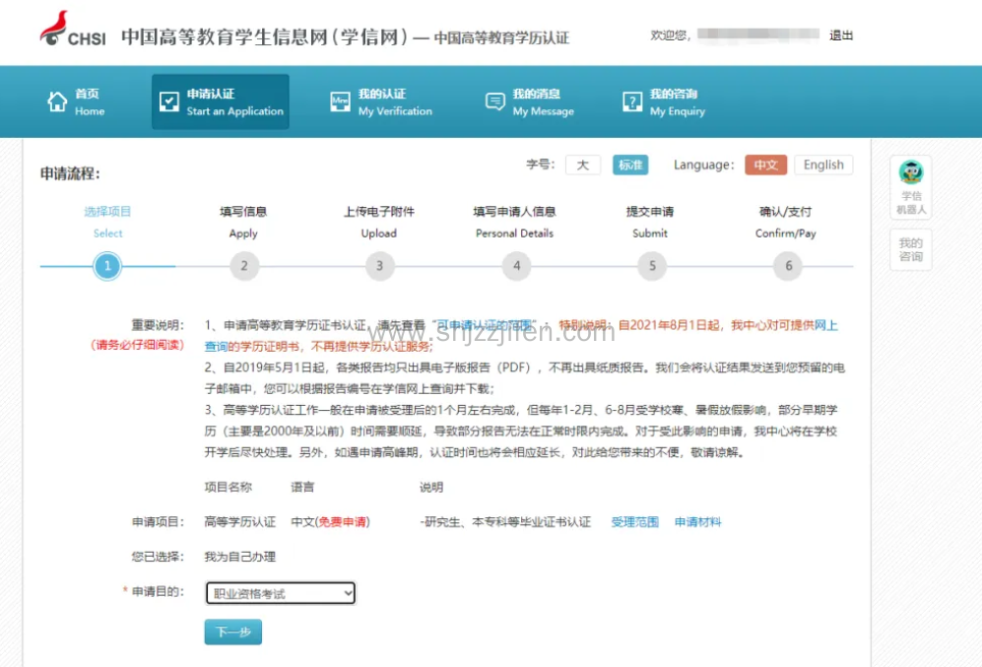
Task: Open the 申请材料 link
Action: (x=697, y=522)
